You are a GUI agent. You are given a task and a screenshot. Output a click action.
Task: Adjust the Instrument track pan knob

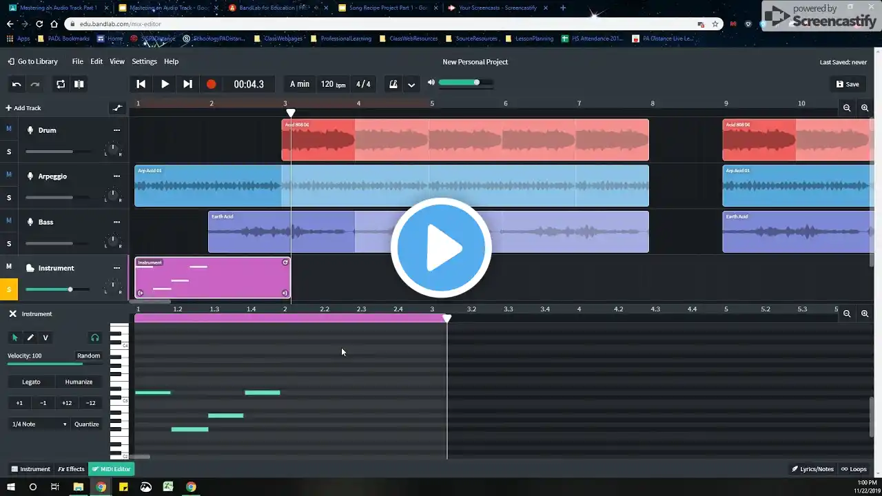[112, 287]
